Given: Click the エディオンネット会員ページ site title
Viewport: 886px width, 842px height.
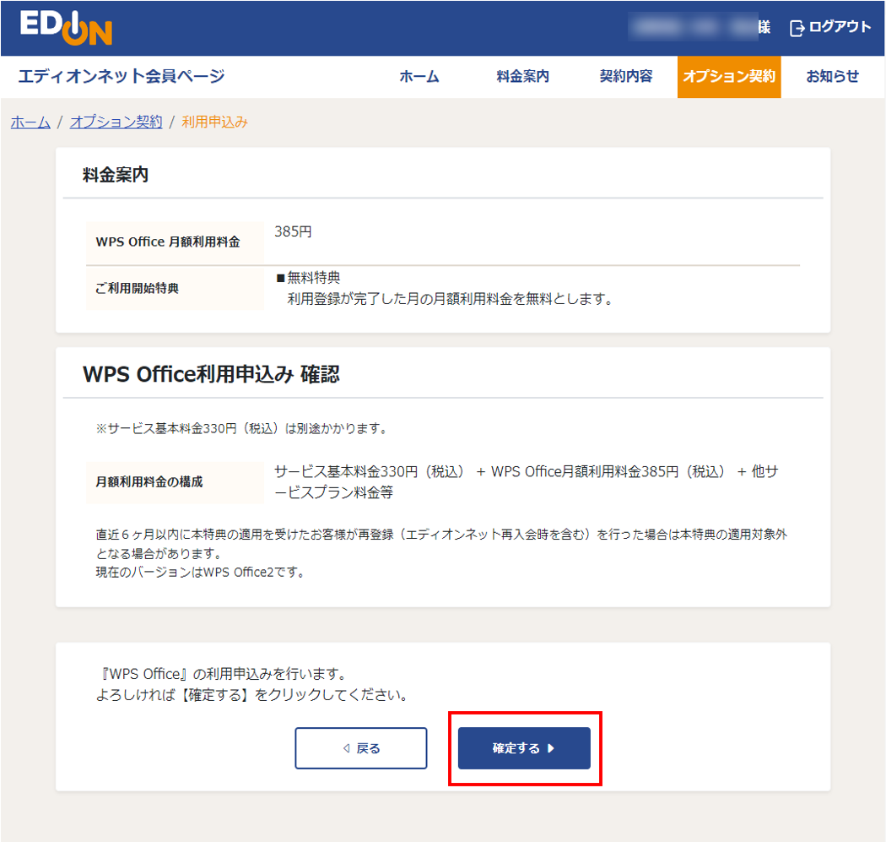Looking at the screenshot, I should tap(121, 76).
